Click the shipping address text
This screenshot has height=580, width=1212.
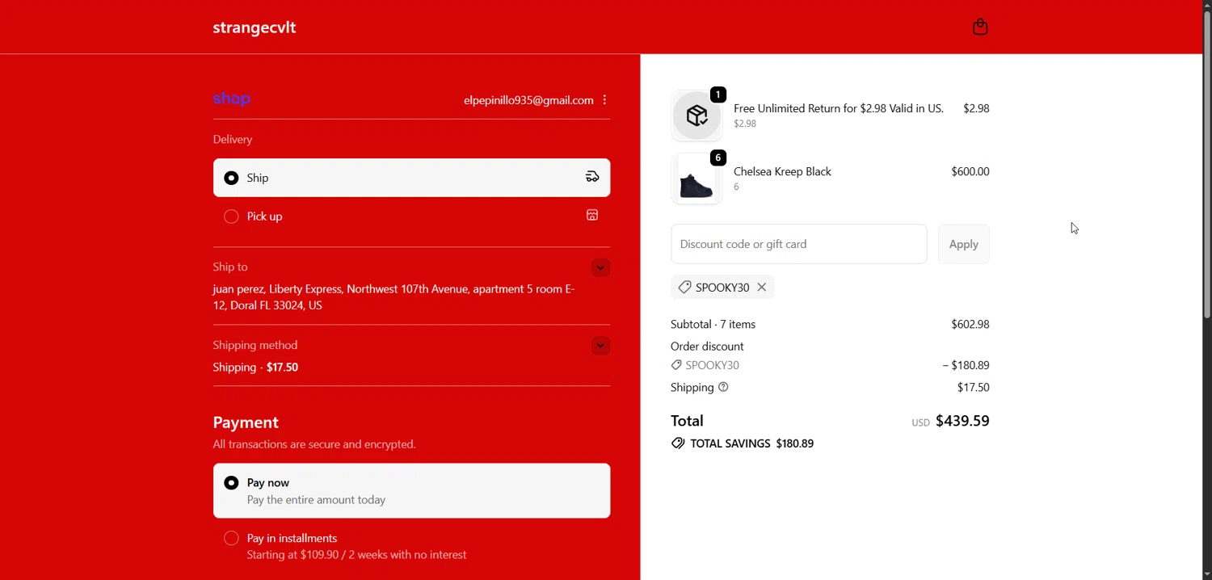(393, 297)
